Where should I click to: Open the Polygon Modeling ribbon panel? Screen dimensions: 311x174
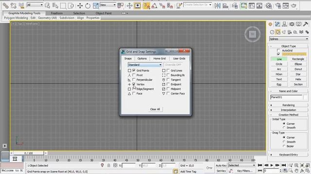coord(16,18)
